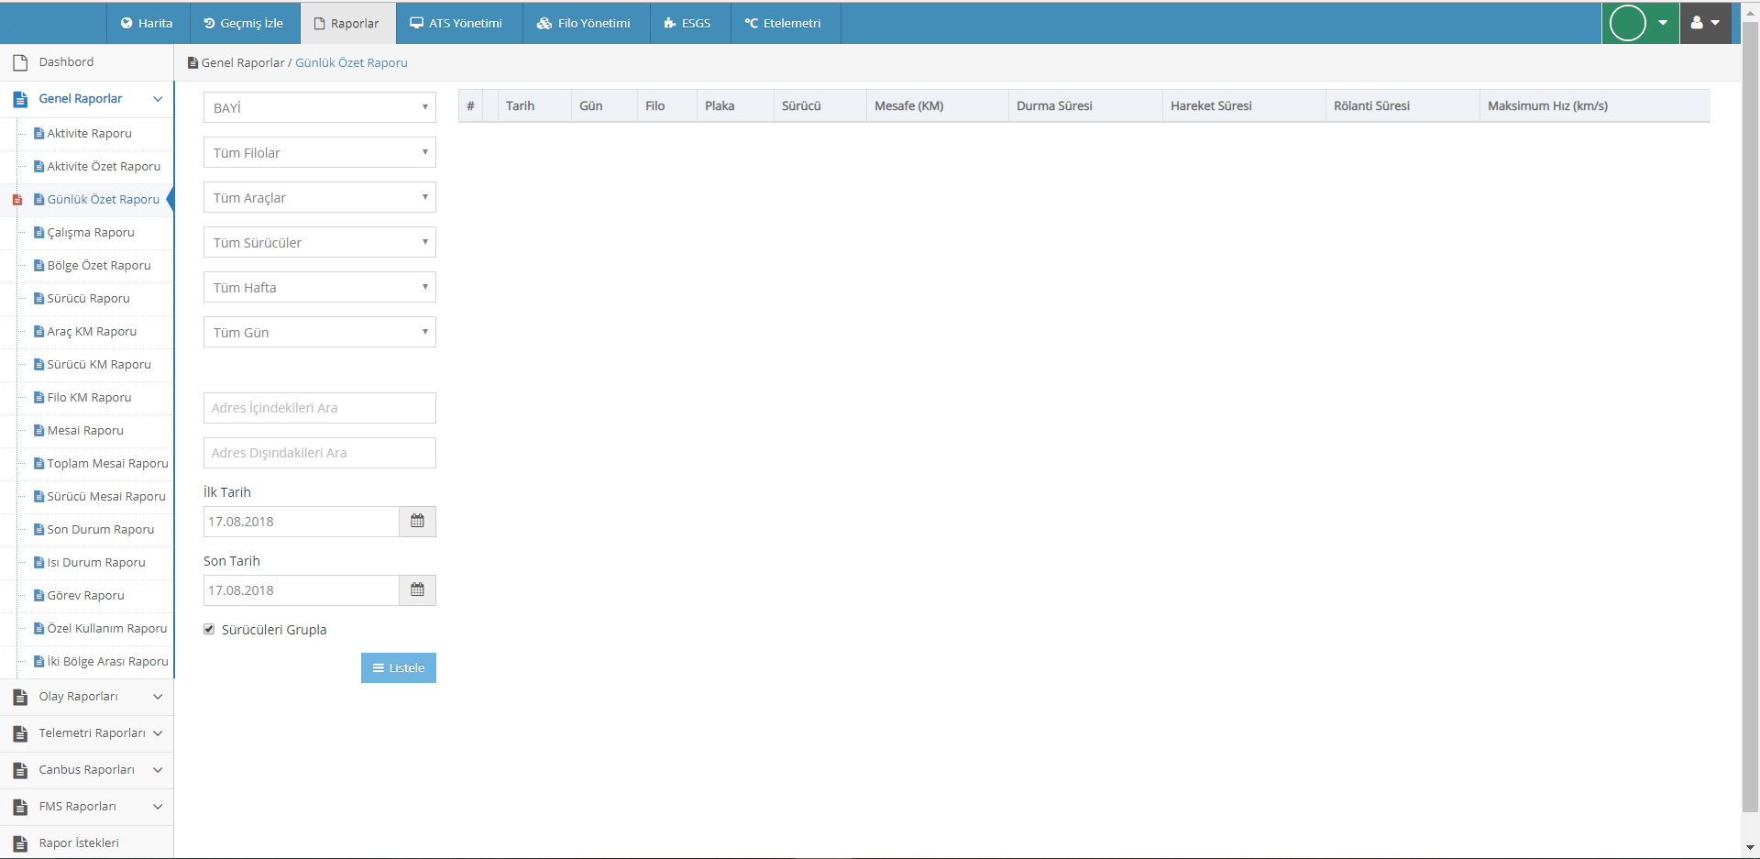Viewport: 1760px width, 859px height.
Task: Click the Listele button
Action: 398,667
